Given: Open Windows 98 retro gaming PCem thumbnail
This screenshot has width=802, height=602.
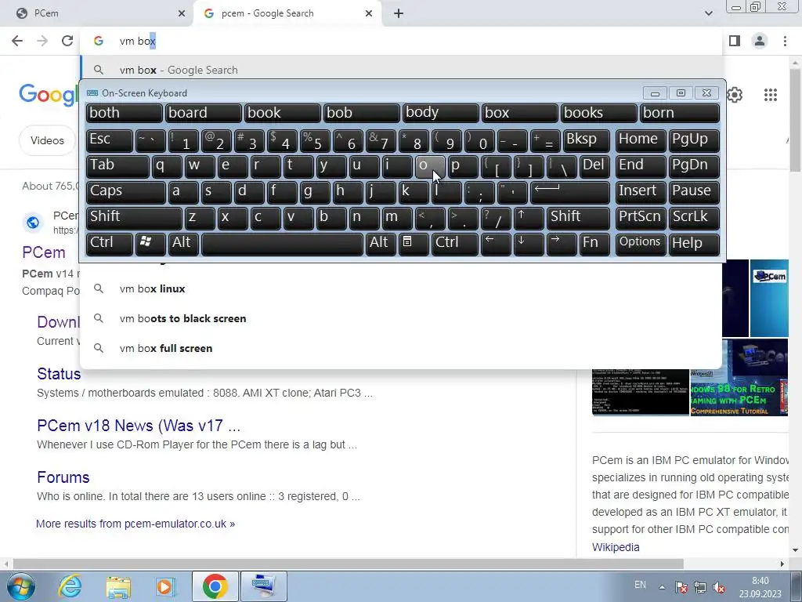Looking at the screenshot, I should coord(739,392).
